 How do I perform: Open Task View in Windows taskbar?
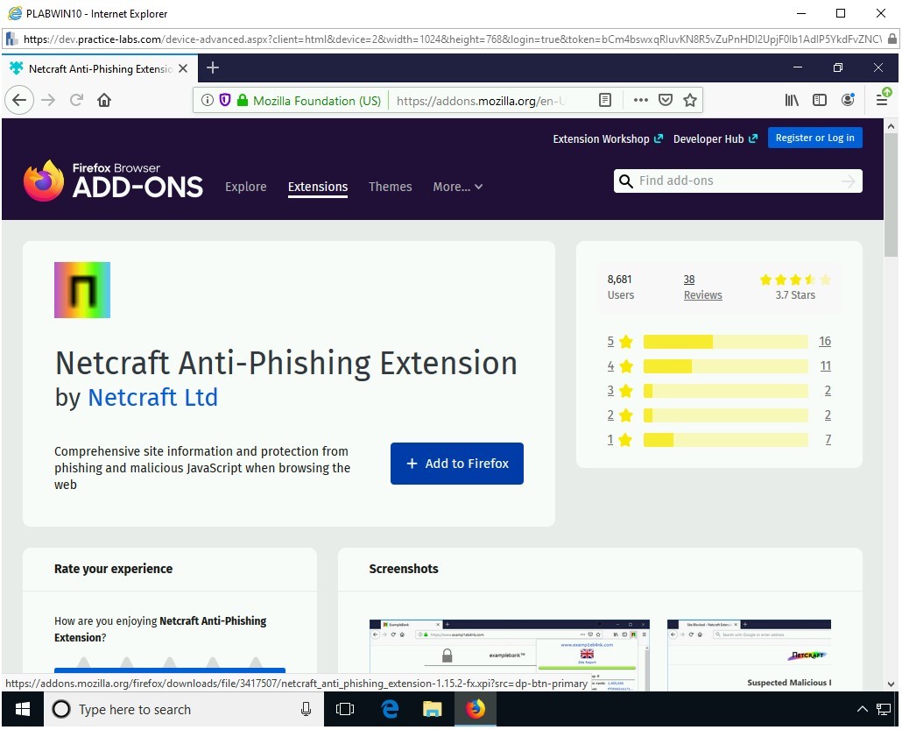click(x=345, y=710)
